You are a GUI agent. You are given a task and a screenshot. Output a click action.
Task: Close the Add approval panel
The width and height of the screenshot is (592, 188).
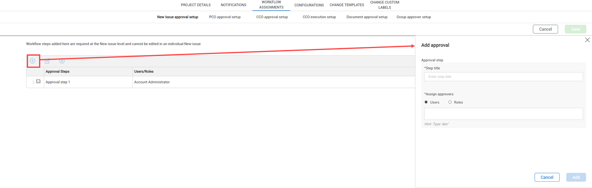[587, 40]
